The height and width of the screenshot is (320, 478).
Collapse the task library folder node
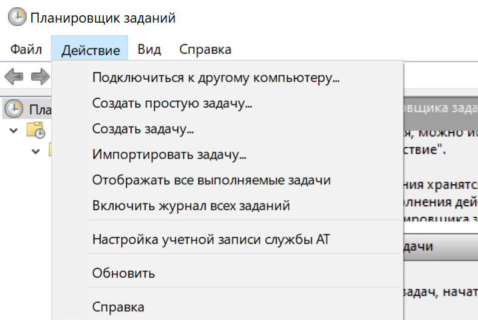point(14,130)
